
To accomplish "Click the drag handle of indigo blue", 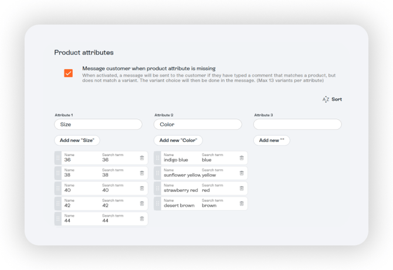I will (157, 158).
